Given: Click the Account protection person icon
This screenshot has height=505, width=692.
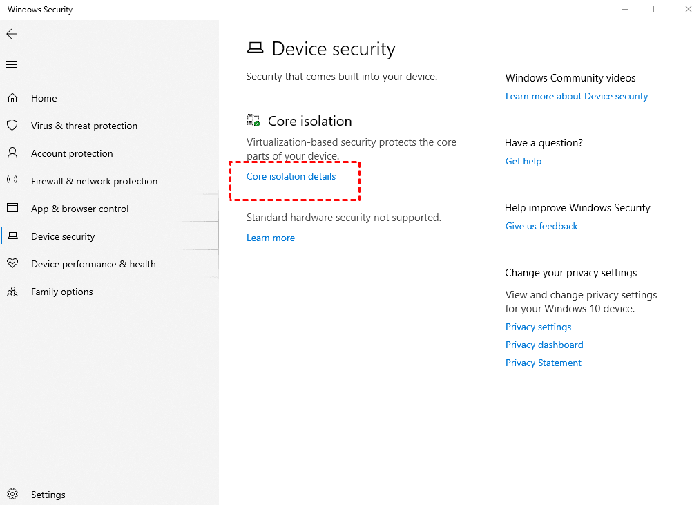Looking at the screenshot, I should coord(12,153).
